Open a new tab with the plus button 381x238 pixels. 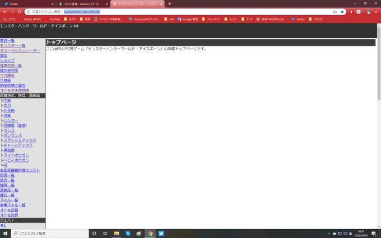pyautogui.click(x=170, y=4)
